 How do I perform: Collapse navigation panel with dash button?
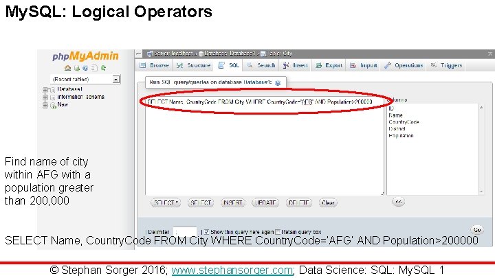[139, 54]
